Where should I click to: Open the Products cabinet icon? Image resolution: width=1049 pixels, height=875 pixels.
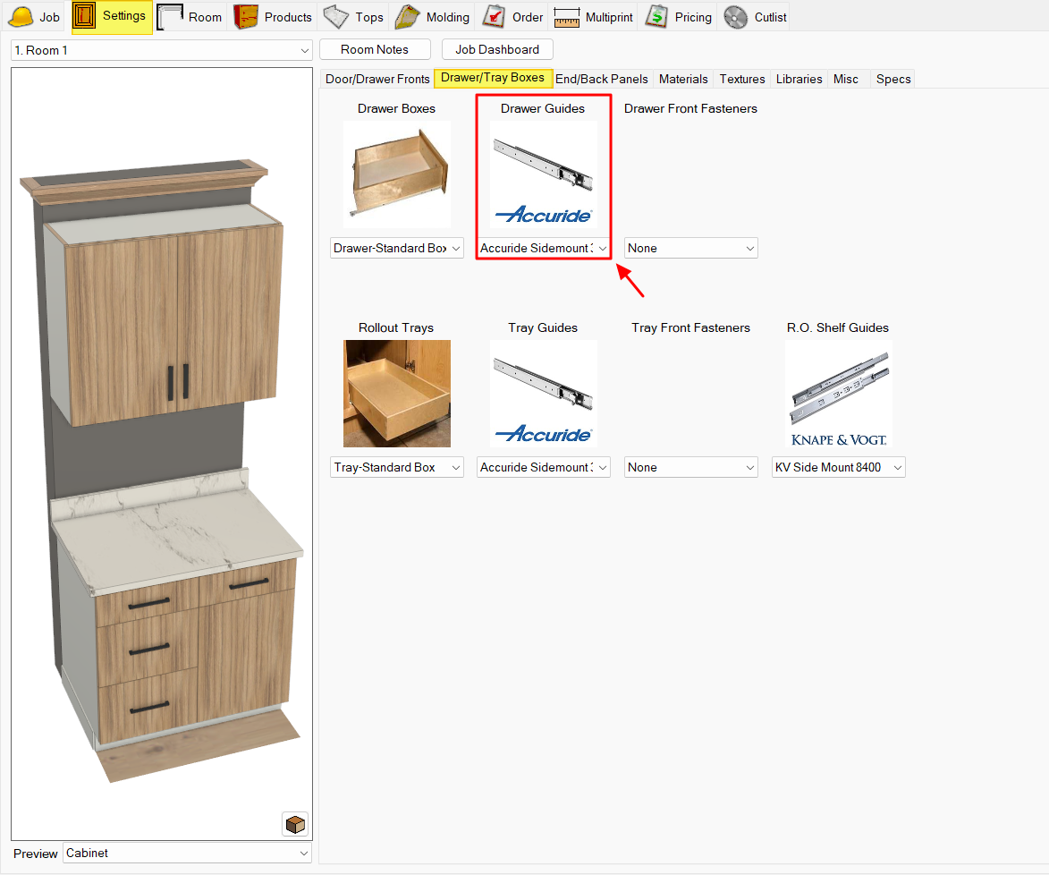tap(273, 17)
